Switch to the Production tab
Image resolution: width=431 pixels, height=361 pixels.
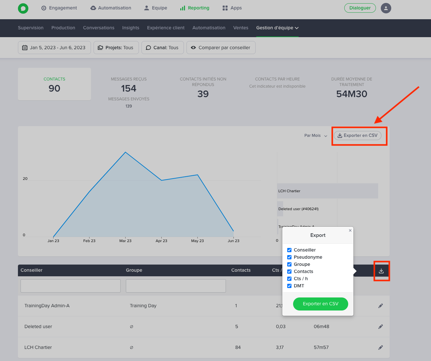[63, 28]
